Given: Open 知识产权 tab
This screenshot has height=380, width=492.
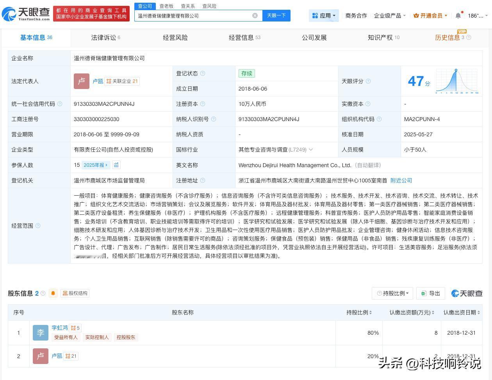Looking at the screenshot, I should point(383,37).
